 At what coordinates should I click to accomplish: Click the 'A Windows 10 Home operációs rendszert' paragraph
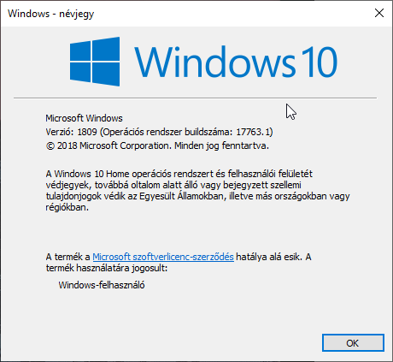click(197, 191)
